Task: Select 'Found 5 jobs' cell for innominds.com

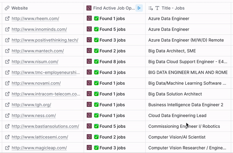Action: click(x=115, y=29)
